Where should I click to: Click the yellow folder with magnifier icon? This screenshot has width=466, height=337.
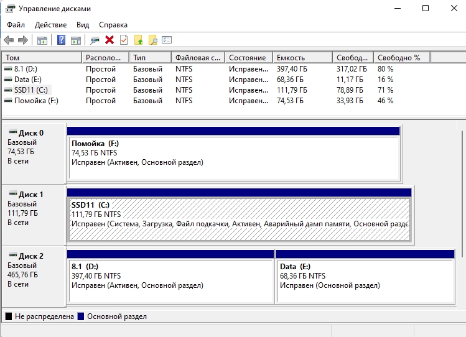point(153,40)
